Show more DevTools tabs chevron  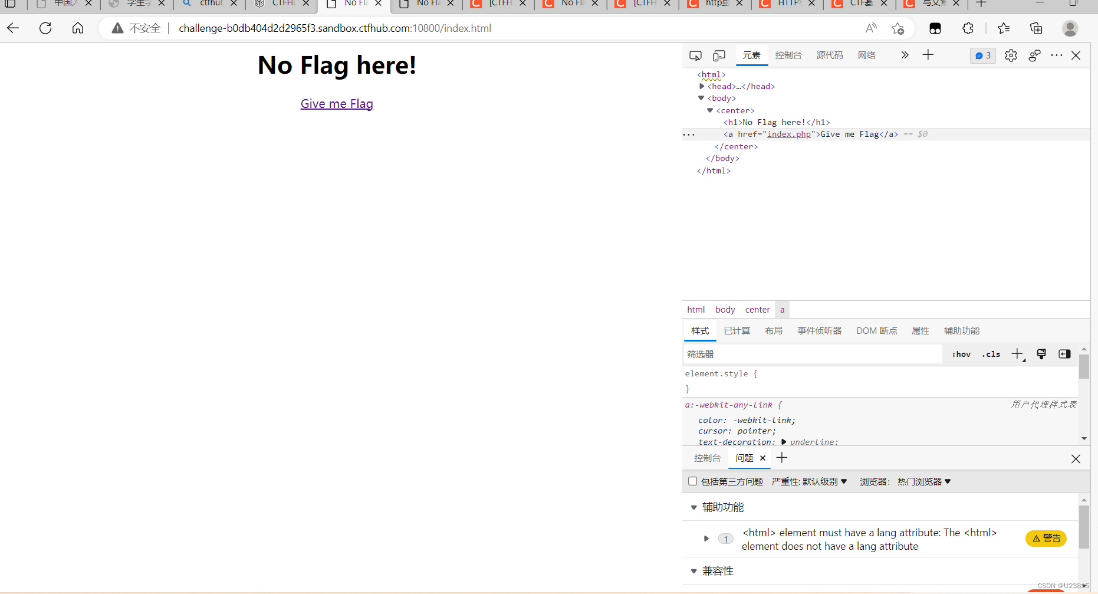[905, 55]
